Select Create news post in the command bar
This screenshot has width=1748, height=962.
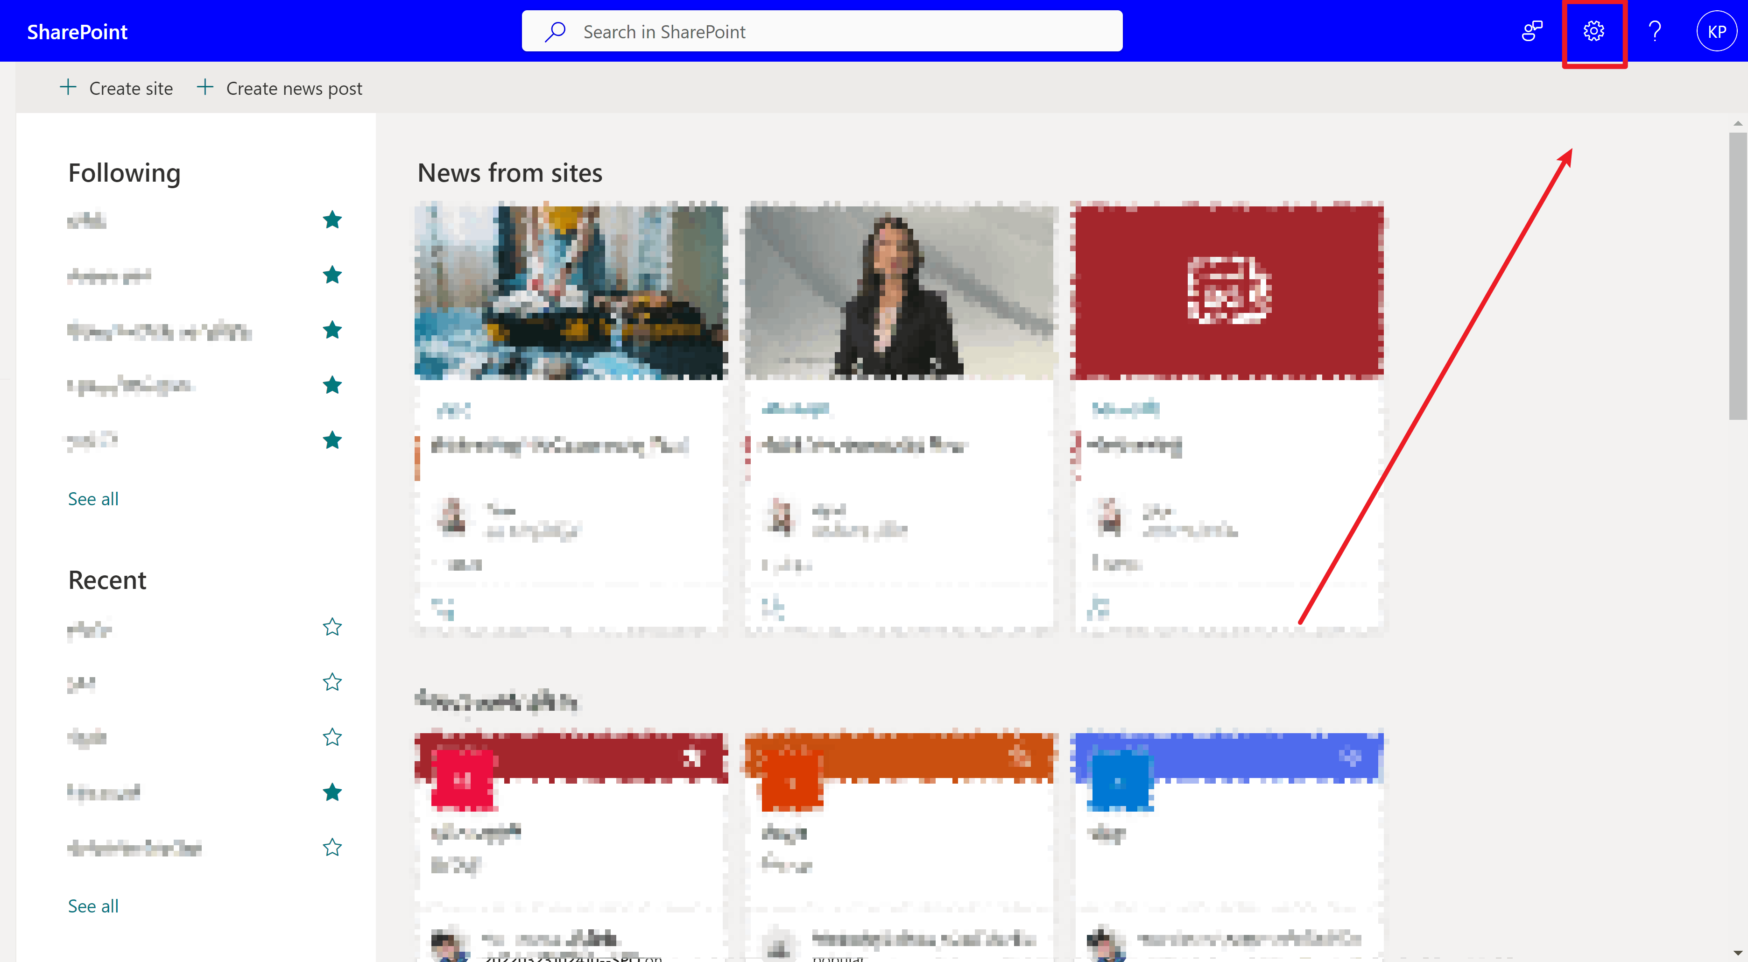pos(294,88)
